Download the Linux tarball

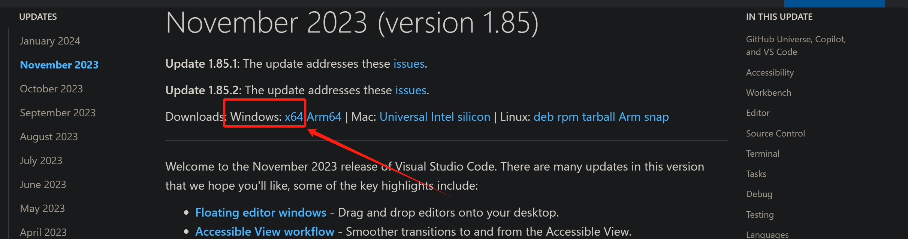(x=598, y=117)
